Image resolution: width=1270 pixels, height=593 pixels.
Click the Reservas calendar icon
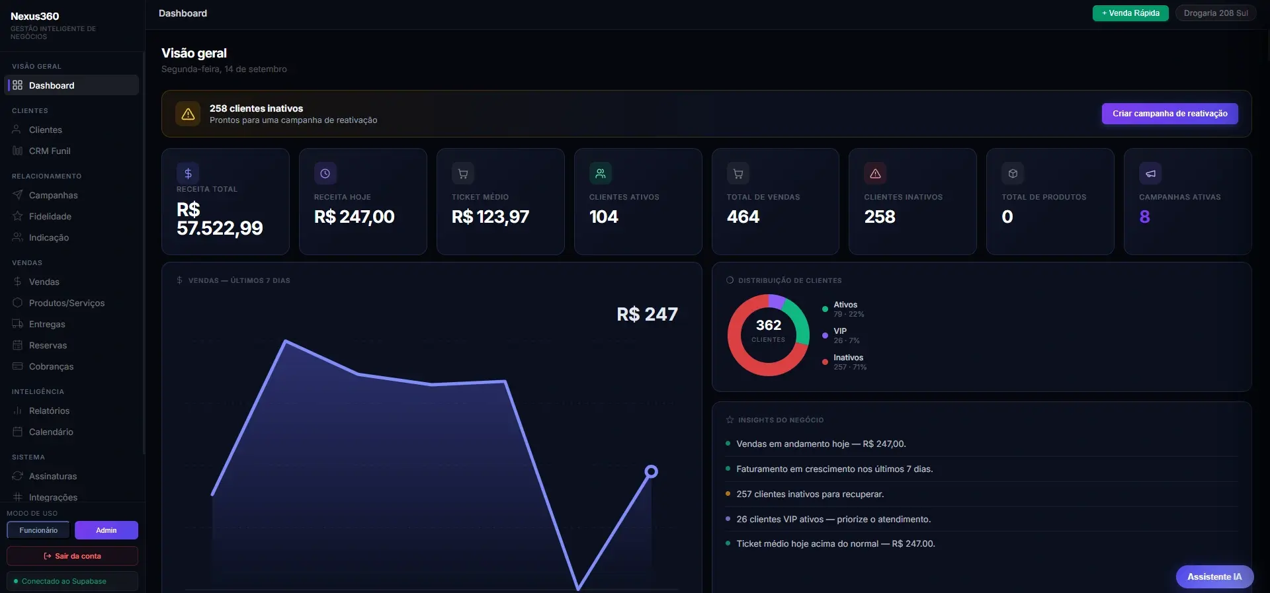pyautogui.click(x=17, y=345)
